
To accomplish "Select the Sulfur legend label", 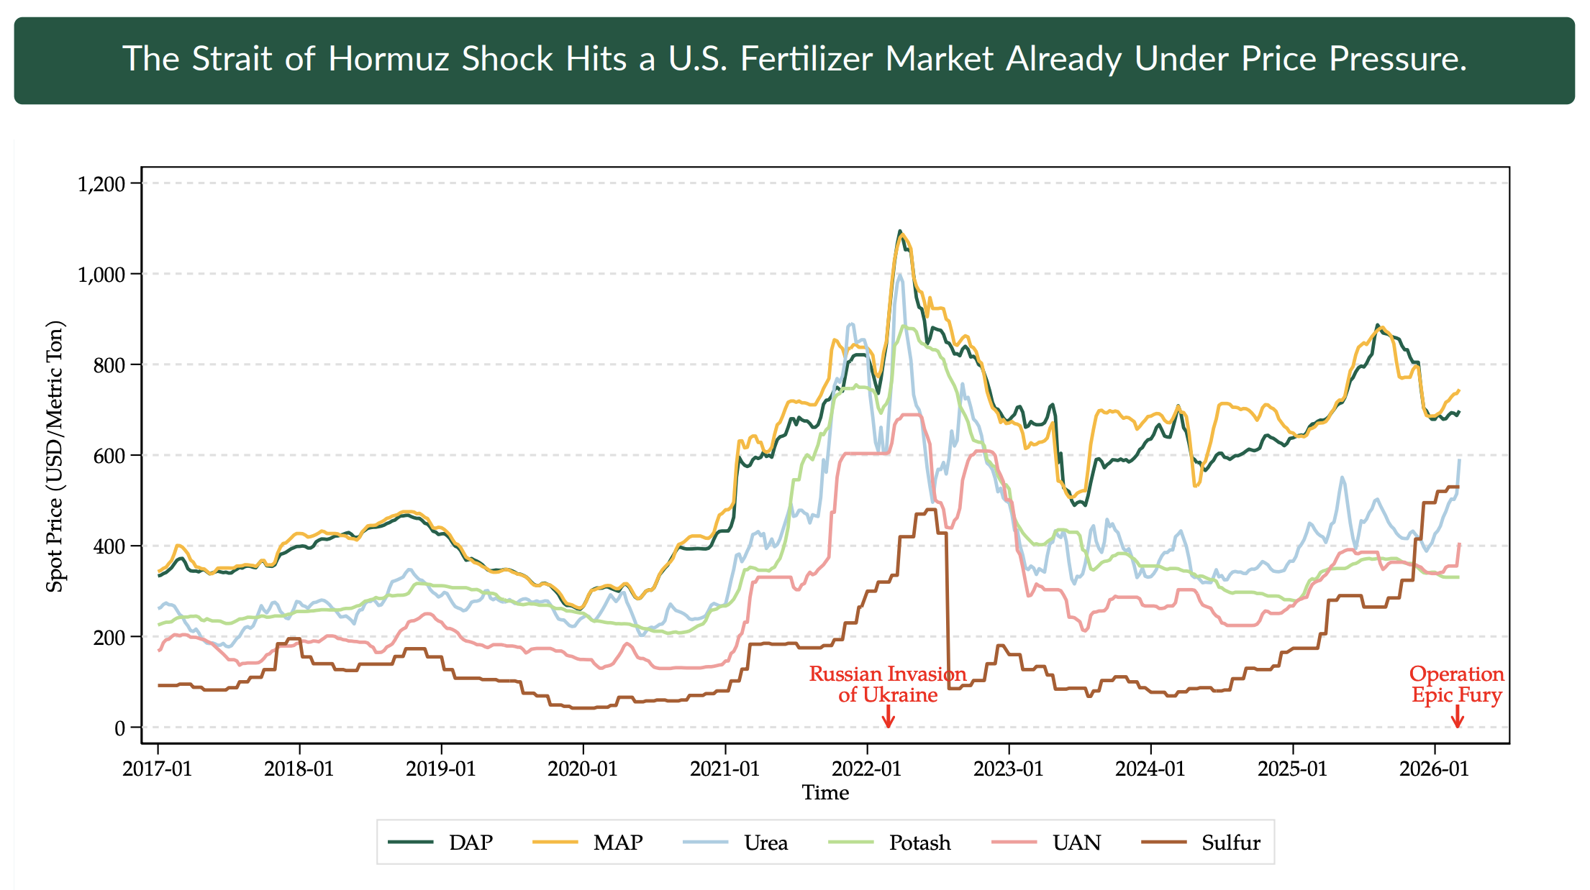I will (1230, 843).
